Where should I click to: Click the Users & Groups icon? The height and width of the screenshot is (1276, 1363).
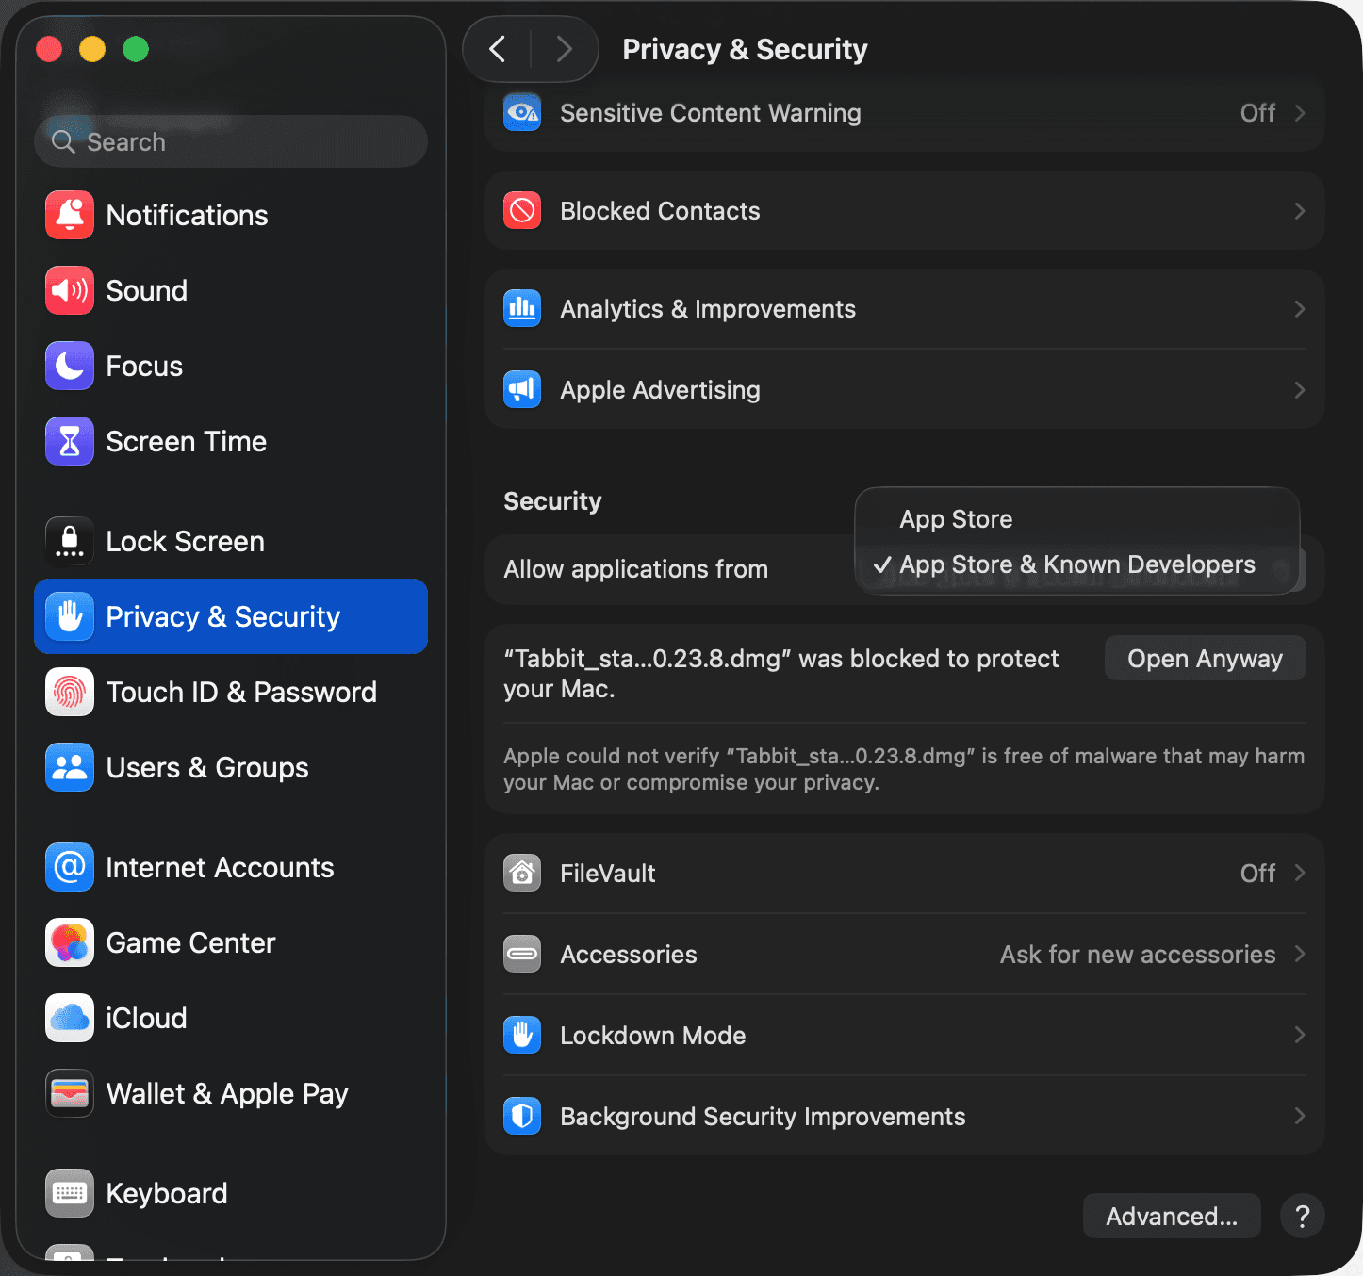point(70,767)
